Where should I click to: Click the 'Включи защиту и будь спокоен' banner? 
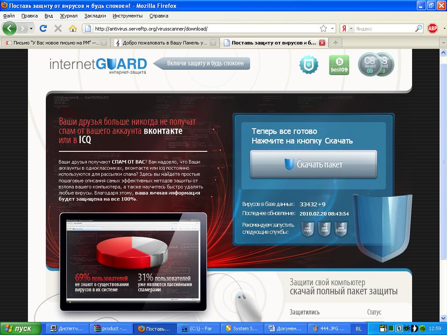coord(202,63)
